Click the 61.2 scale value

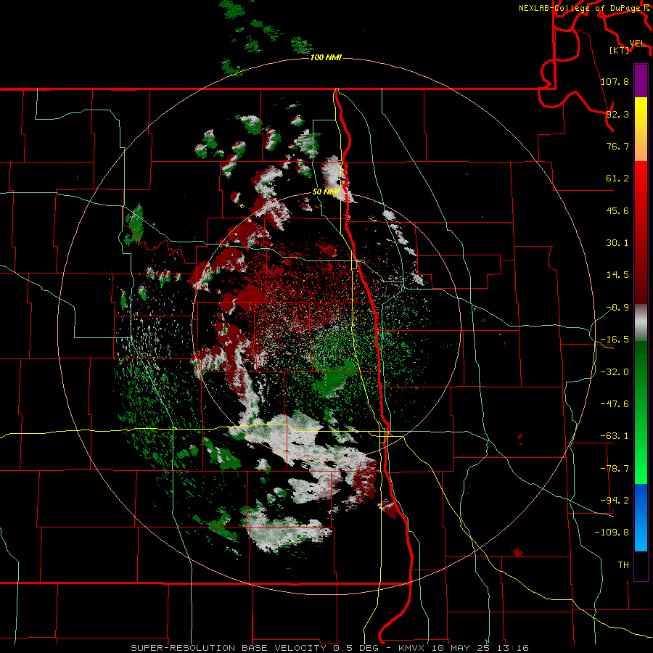[617, 178]
